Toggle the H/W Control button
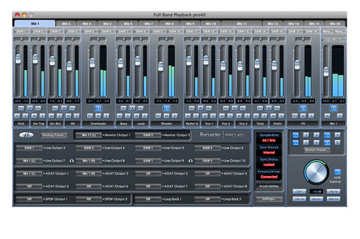The height and width of the screenshot is (239, 360). coord(337,171)
